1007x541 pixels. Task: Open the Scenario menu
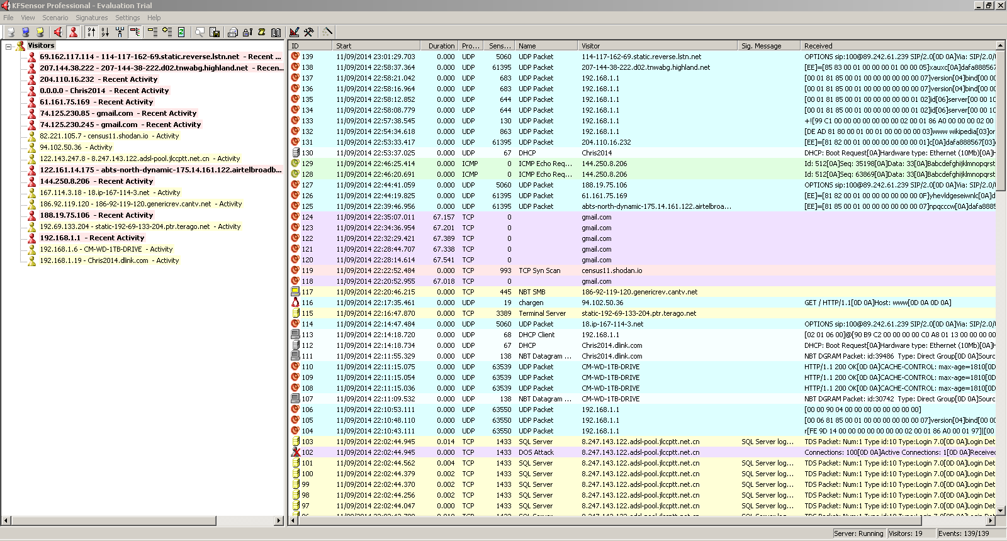55,18
